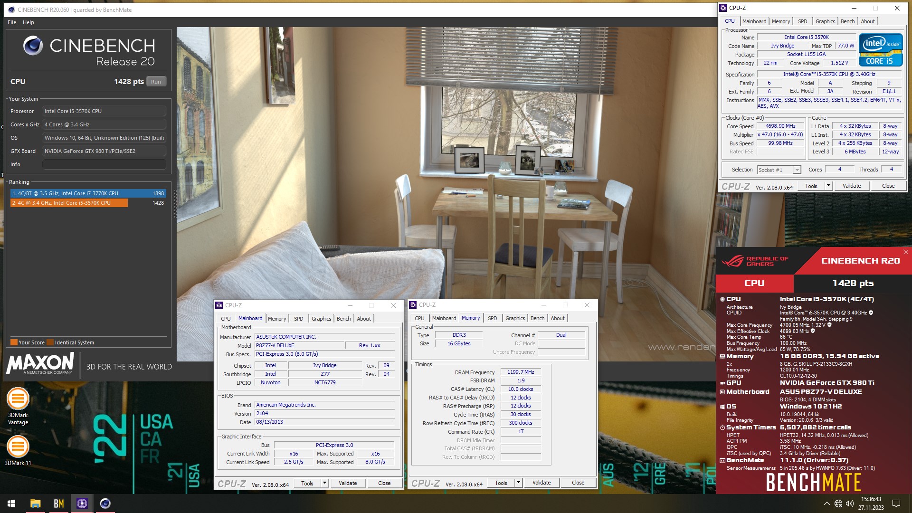Image resolution: width=912 pixels, height=513 pixels.
Task: Click the Command Rate value 1T
Action: pyautogui.click(x=521, y=432)
